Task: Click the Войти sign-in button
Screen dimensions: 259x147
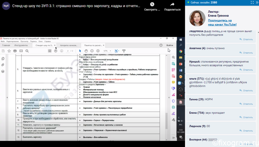Action: (x=170, y=45)
